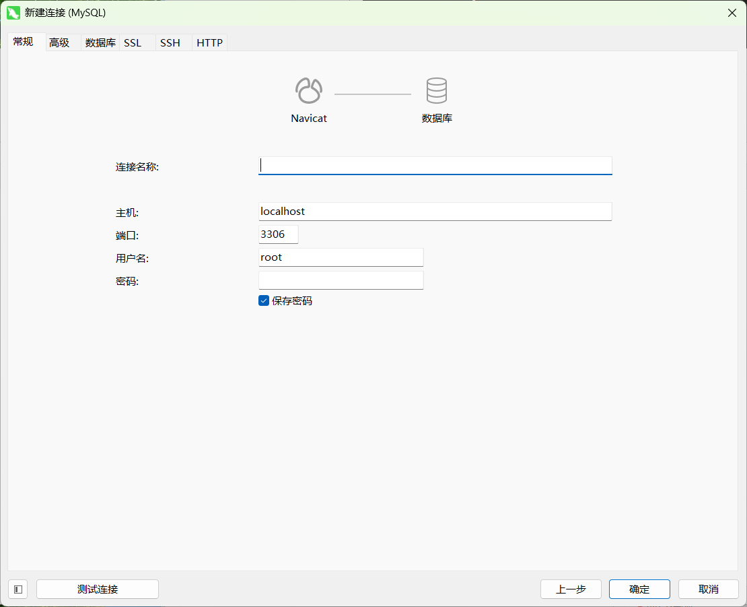This screenshot has width=747, height=607.
Task: Click the 测试连接 button
Action: (97, 589)
